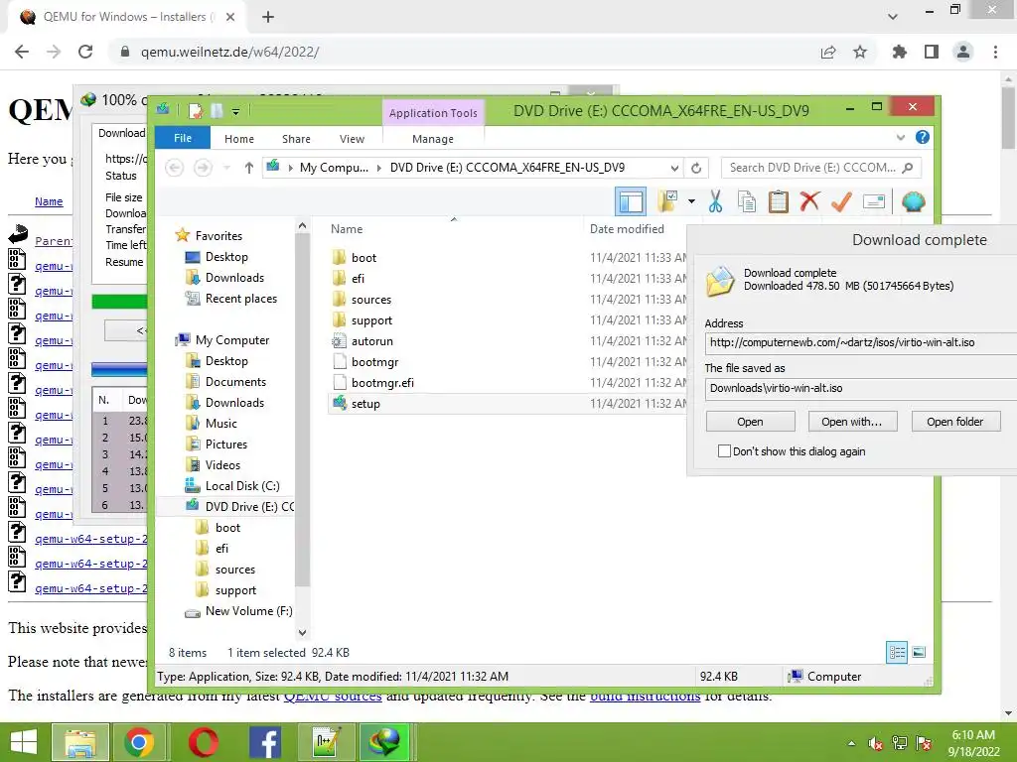Click the Paste clipboard icon

(x=779, y=201)
